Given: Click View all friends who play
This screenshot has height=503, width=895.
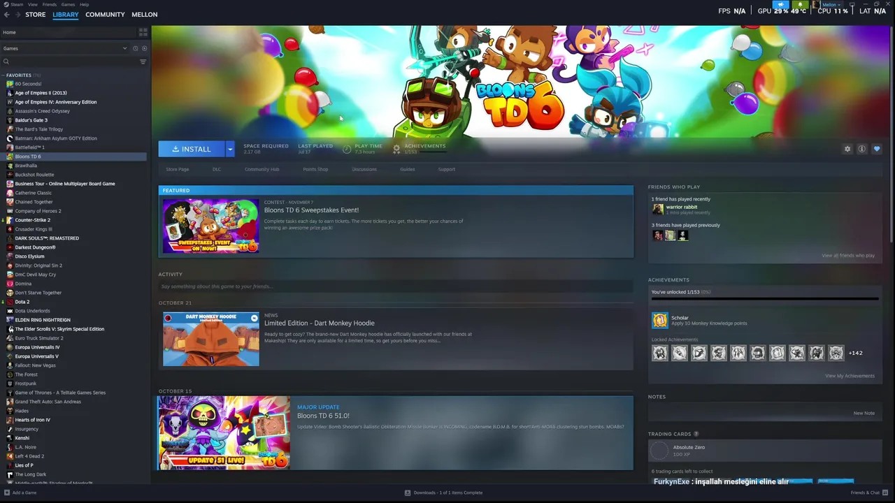Looking at the screenshot, I should 848,256.
